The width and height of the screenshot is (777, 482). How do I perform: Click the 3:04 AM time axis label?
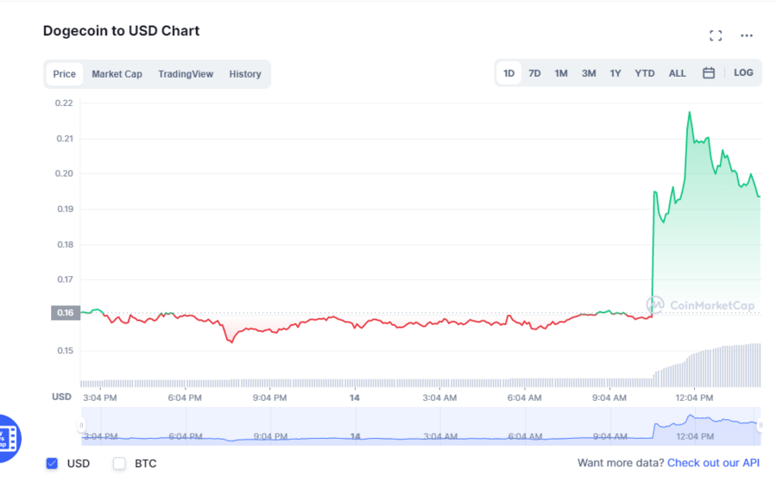439,397
